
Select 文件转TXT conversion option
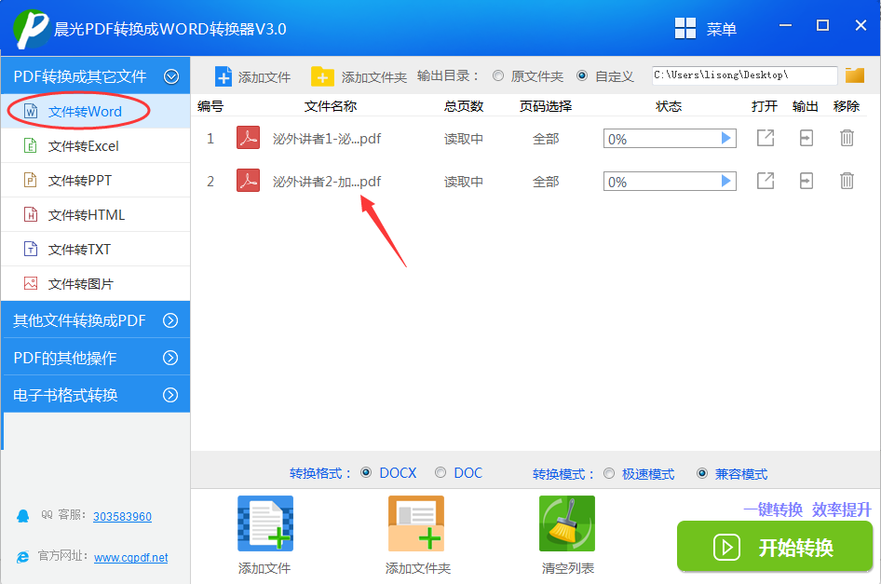coord(96,249)
